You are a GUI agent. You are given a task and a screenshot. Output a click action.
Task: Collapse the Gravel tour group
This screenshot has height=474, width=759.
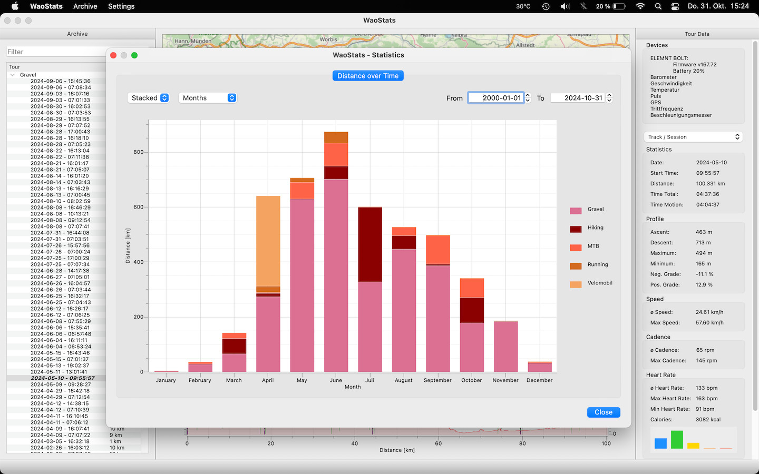pos(13,75)
